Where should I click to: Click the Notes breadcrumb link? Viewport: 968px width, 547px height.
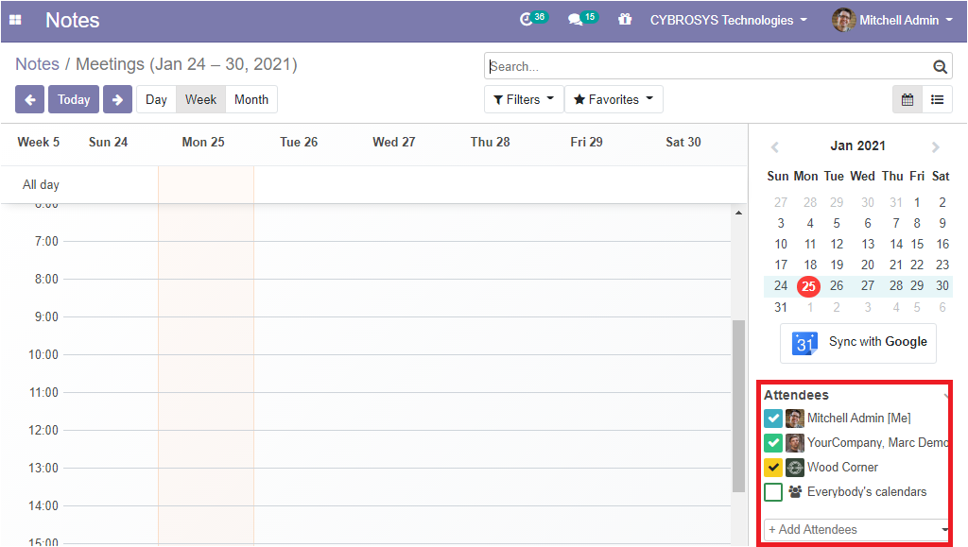(37, 64)
